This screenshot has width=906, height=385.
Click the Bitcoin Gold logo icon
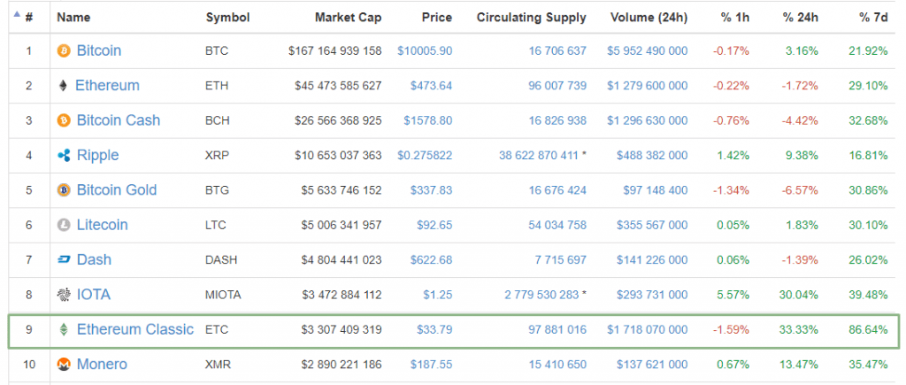[64, 190]
